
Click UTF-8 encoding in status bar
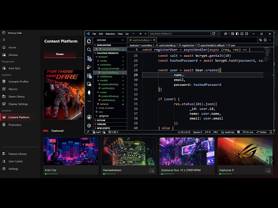tap(208, 132)
